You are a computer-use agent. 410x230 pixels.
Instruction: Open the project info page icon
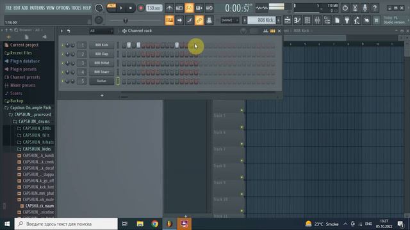point(337,20)
